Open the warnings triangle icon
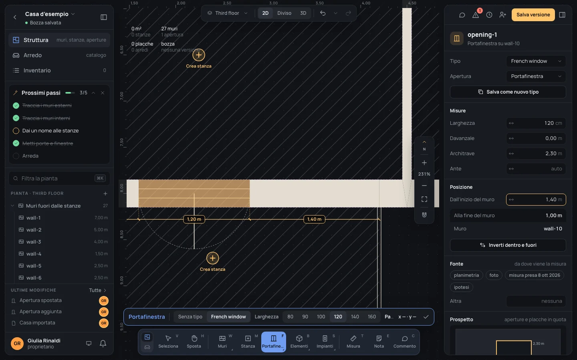This screenshot has width=577, height=360. click(476, 15)
